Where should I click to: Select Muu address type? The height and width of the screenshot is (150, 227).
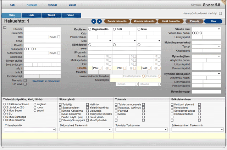click(x=139, y=29)
